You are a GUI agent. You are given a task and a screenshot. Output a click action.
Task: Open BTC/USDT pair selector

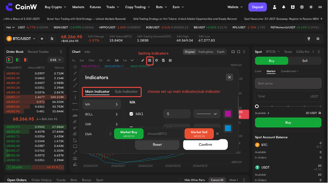point(21,39)
